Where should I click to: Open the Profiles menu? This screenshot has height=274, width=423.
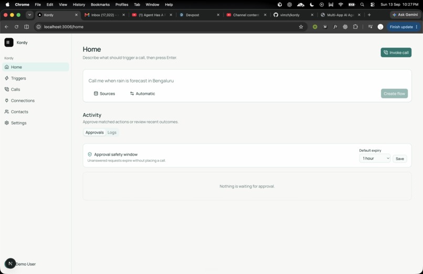coord(122,4)
